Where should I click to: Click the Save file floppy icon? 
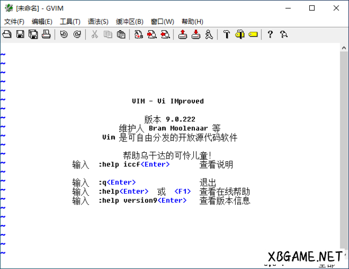20,34
